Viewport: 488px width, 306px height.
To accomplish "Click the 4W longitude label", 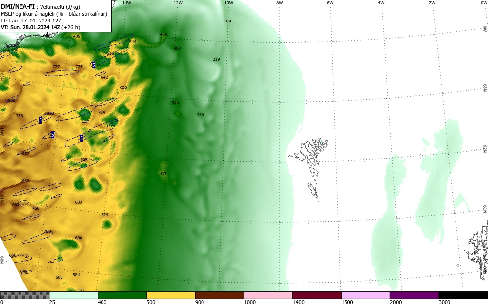I will [x=381, y=3].
